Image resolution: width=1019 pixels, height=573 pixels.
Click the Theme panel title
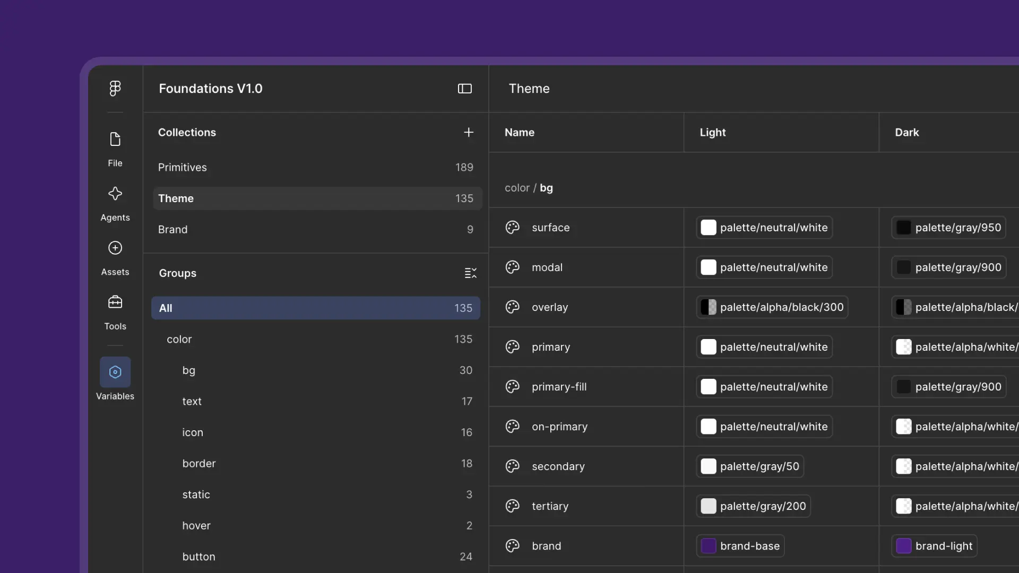click(529, 88)
